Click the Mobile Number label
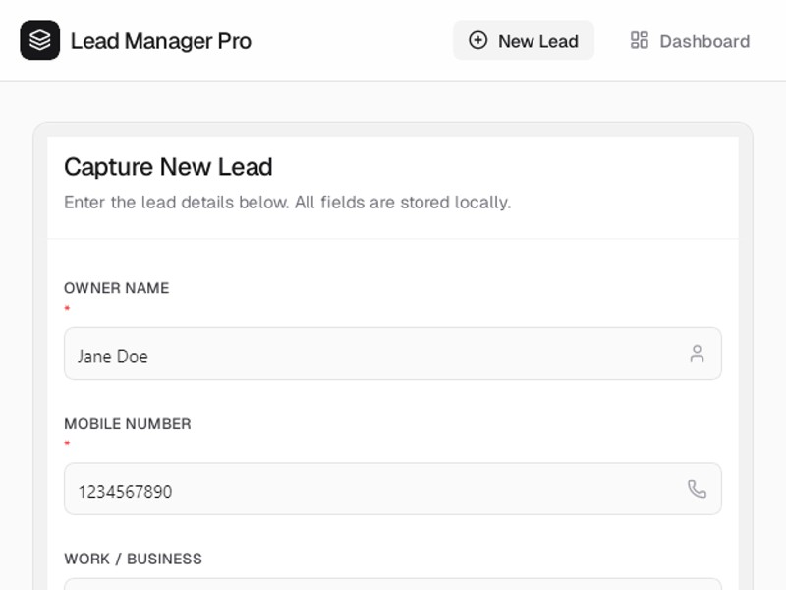The image size is (786, 590). (127, 424)
